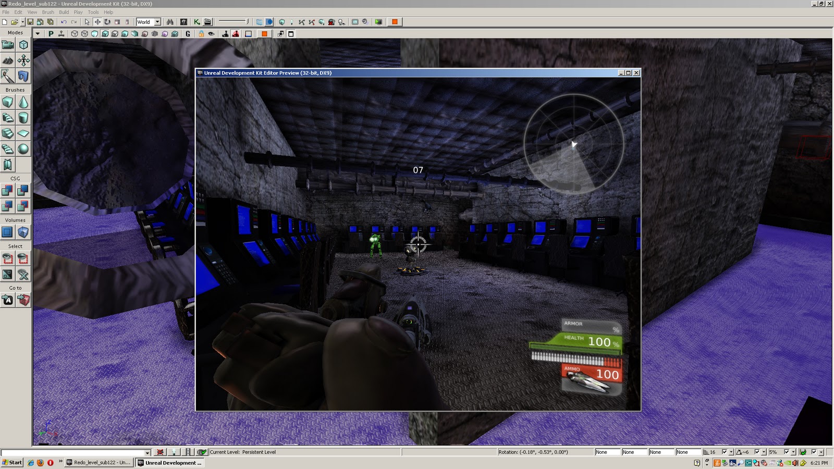This screenshot has height=469, width=834.
Task: Toggle Lit view mode in viewport toolbar
Action: pyautogui.click(x=105, y=34)
